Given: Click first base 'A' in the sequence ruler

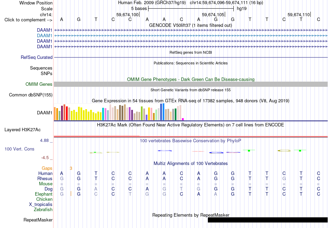Looking at the screenshot, I should click(x=61, y=19).
